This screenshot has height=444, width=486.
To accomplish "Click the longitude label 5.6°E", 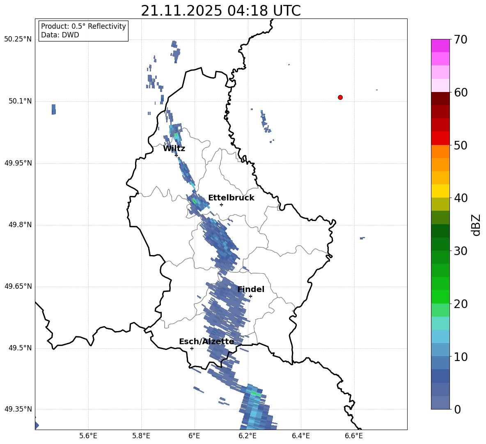I will [88, 436].
